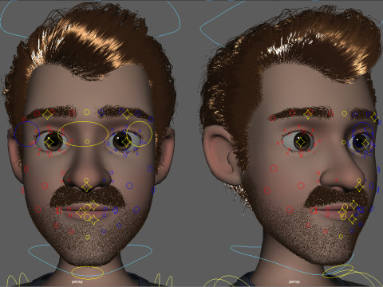The image size is (383, 287).
Task: Select yellow ellipse at neck base in front view
Action: click(88, 273)
